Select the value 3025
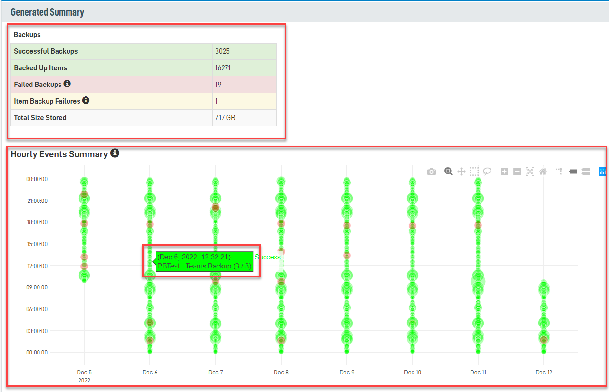Image resolution: width=609 pixels, height=392 pixels. 222,51
